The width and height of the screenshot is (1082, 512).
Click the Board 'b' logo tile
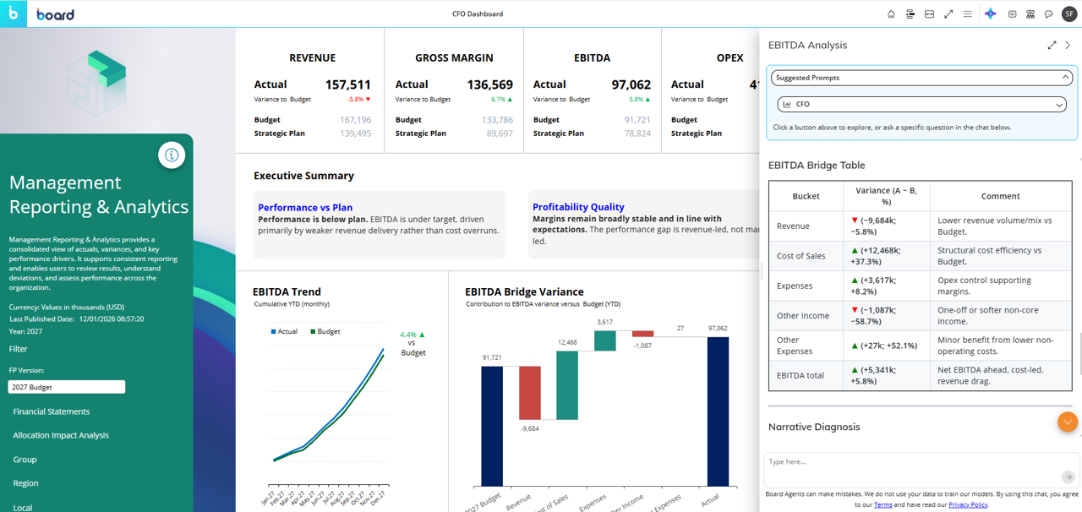pos(14,14)
